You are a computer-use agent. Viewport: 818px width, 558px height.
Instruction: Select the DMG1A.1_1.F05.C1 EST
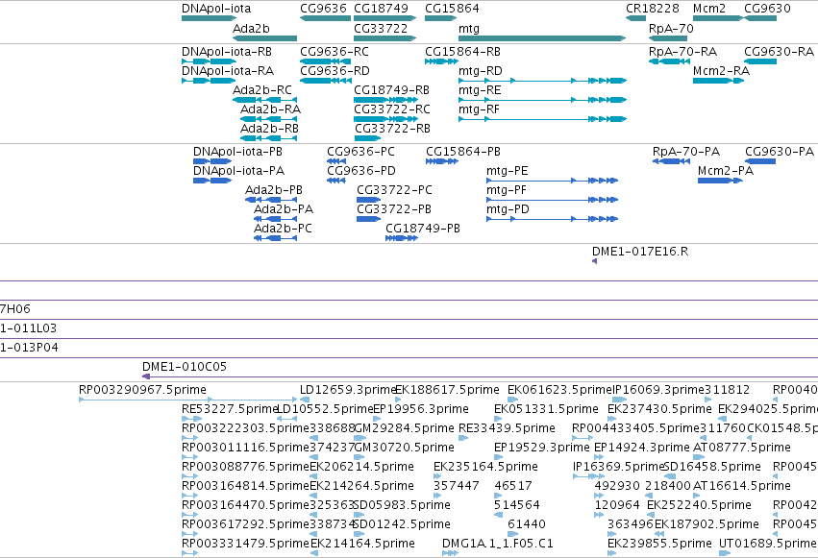[x=450, y=553]
